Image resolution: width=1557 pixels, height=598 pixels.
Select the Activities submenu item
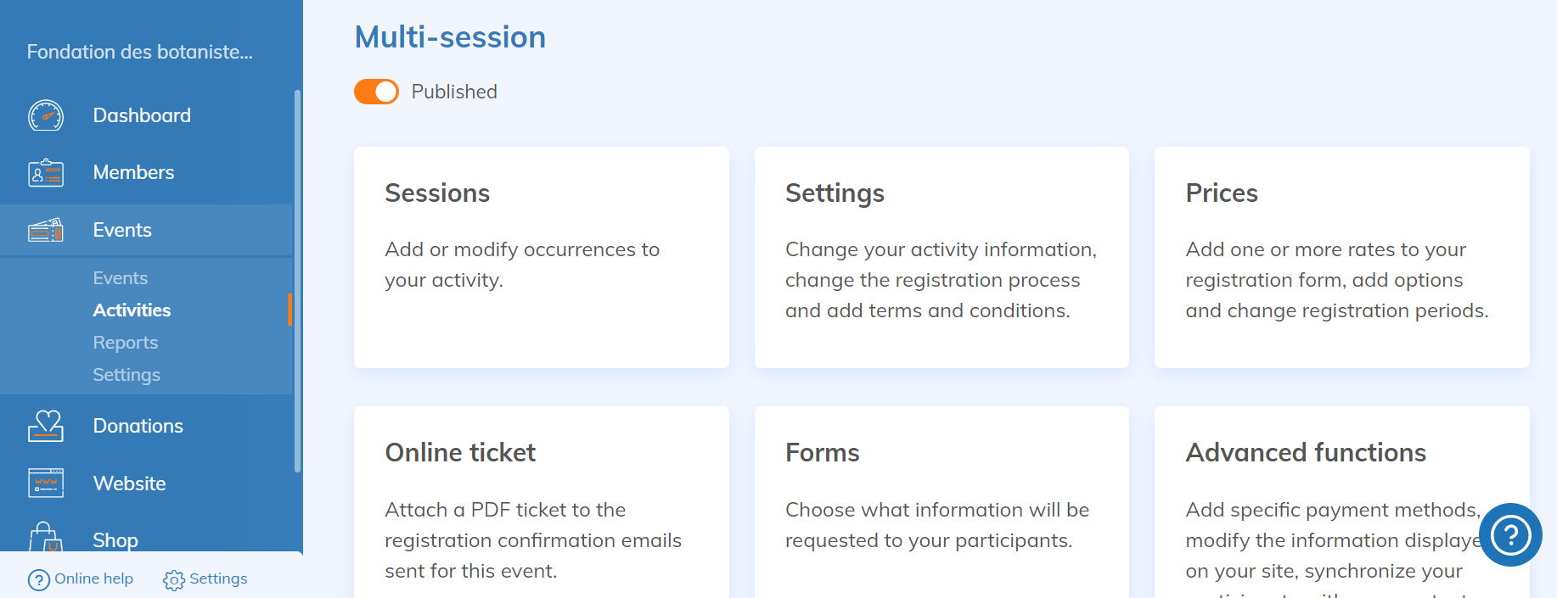point(132,310)
